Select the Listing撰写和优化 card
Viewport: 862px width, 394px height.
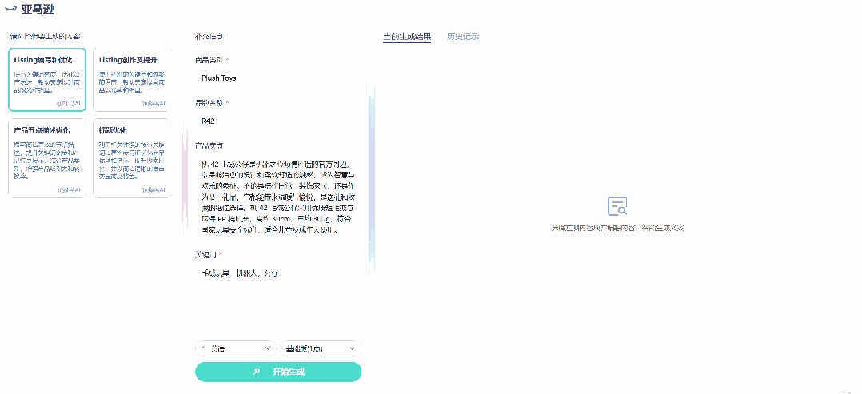tap(47, 80)
